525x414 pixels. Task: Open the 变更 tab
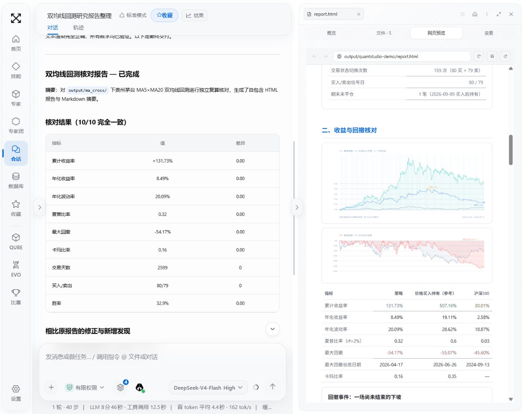(x=489, y=33)
